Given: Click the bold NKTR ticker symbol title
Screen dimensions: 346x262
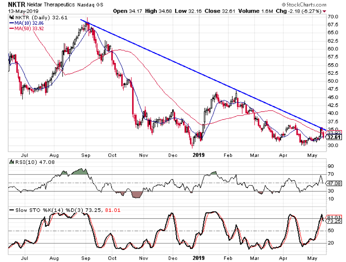Looking at the screenshot, I should pyautogui.click(x=17, y=4).
